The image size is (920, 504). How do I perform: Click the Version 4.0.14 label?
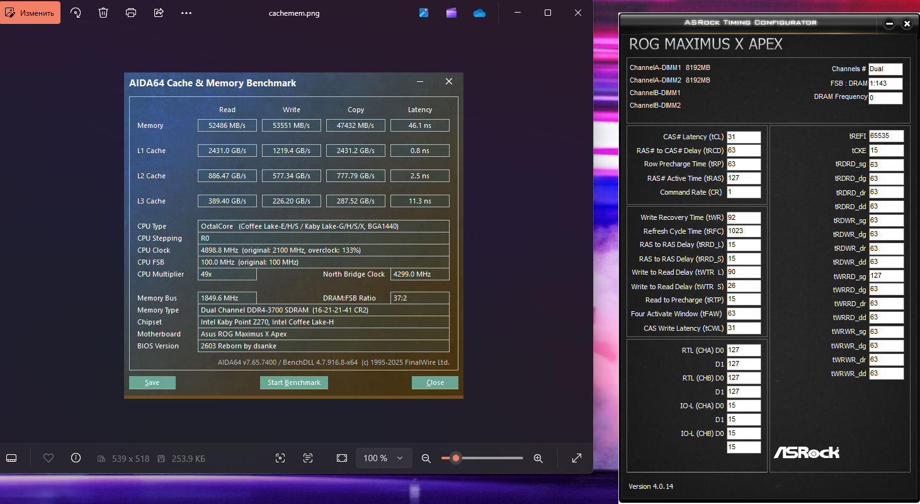(x=651, y=486)
